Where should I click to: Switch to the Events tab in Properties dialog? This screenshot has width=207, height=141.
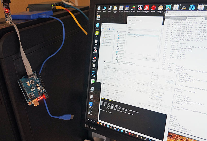(141, 21)
